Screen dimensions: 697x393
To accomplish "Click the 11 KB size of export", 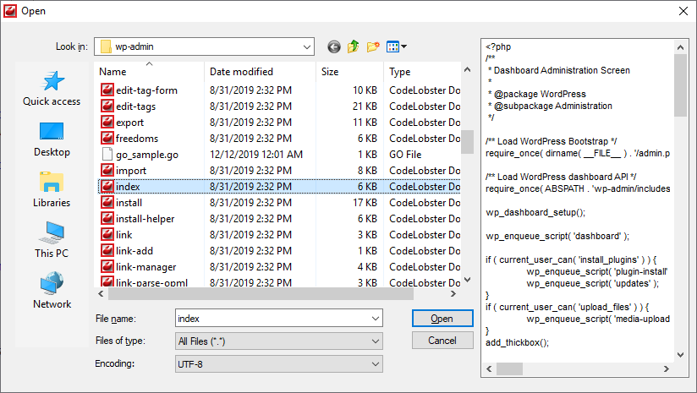I will 365,122.
